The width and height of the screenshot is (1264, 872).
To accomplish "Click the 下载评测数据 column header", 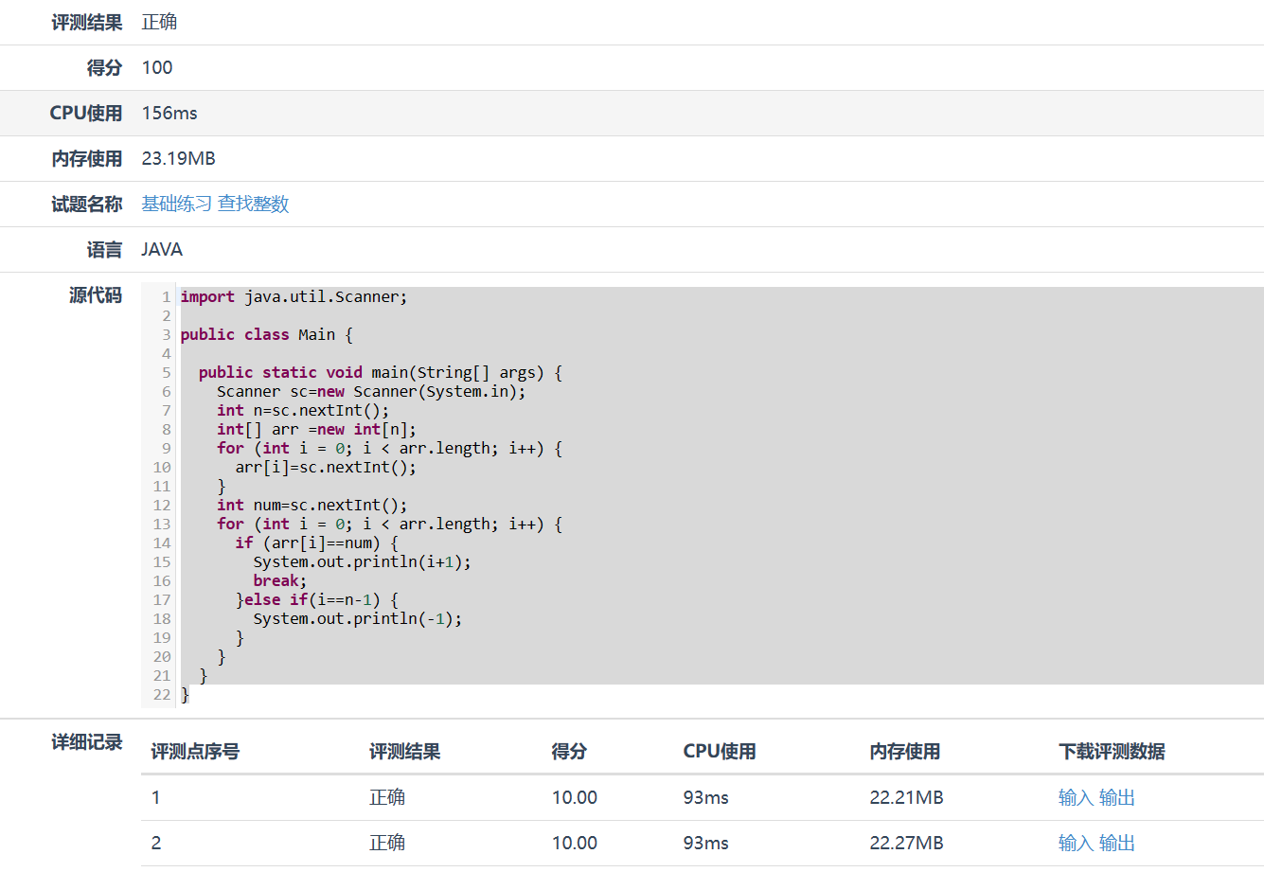I will (x=1112, y=752).
